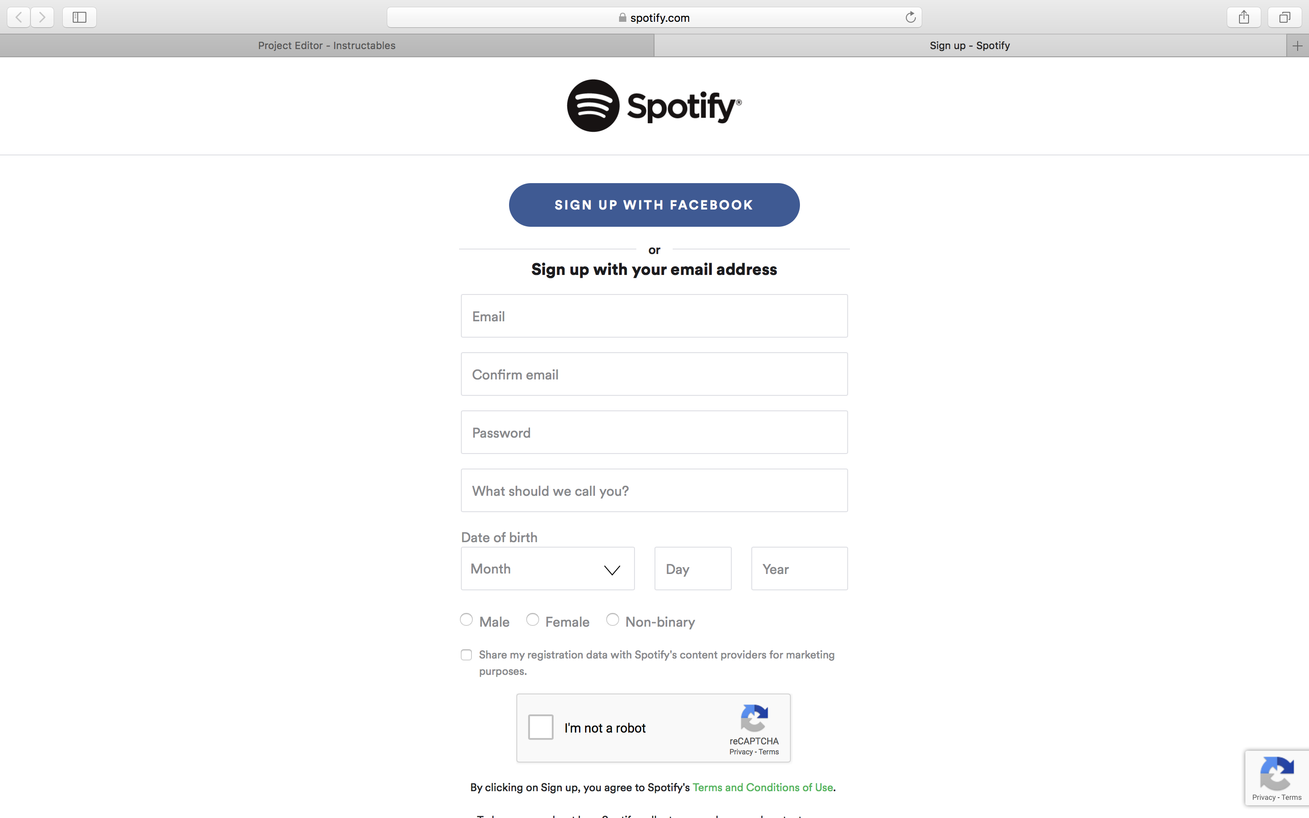The height and width of the screenshot is (818, 1309).
Task: Click the Spotify logo
Action: (654, 105)
